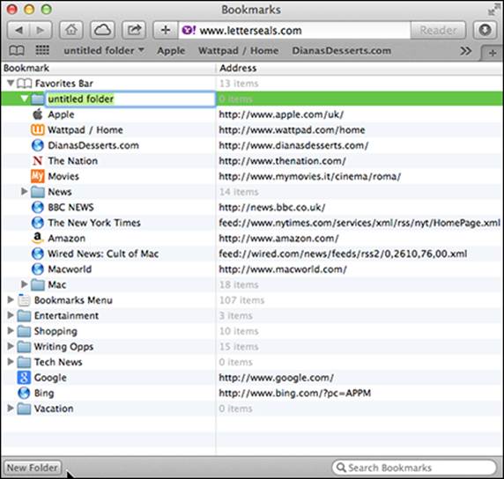The height and width of the screenshot is (479, 504).
Task: Expand the Bookmarks Menu entry
Action: point(11,299)
